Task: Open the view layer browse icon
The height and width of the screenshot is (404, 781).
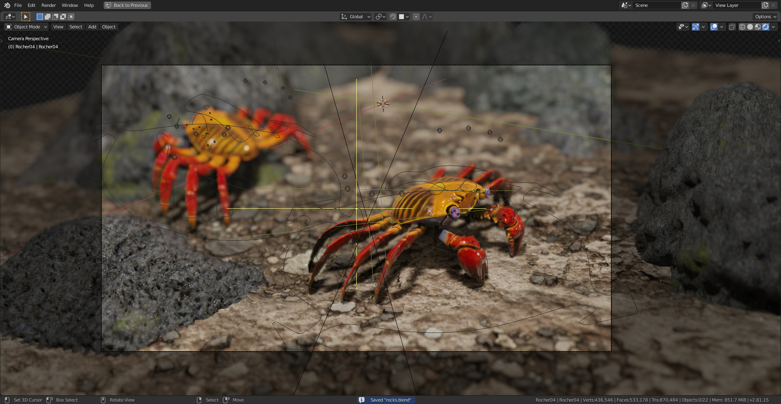Action: click(x=706, y=5)
